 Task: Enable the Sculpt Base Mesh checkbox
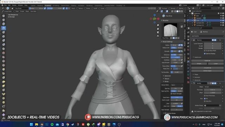pyautogui.click(x=205, y=51)
